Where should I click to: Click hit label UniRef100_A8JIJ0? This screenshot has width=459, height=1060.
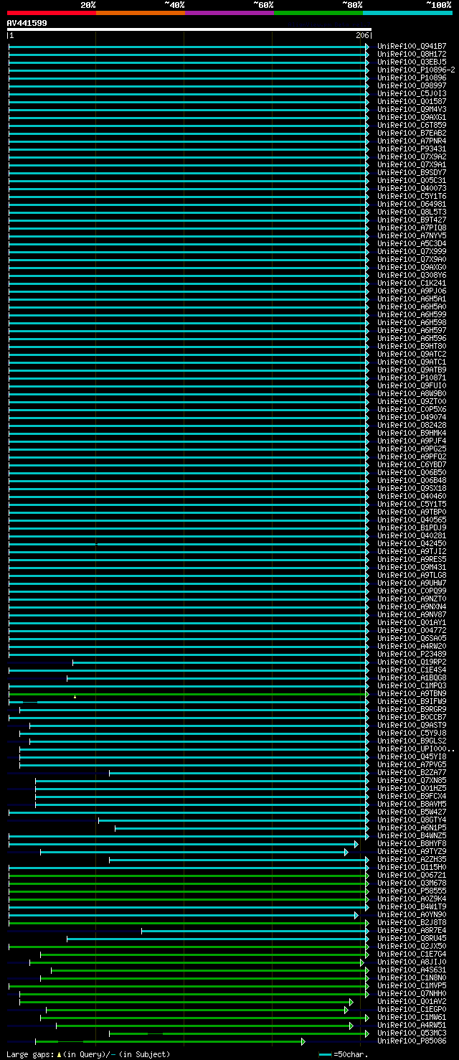coord(412,962)
